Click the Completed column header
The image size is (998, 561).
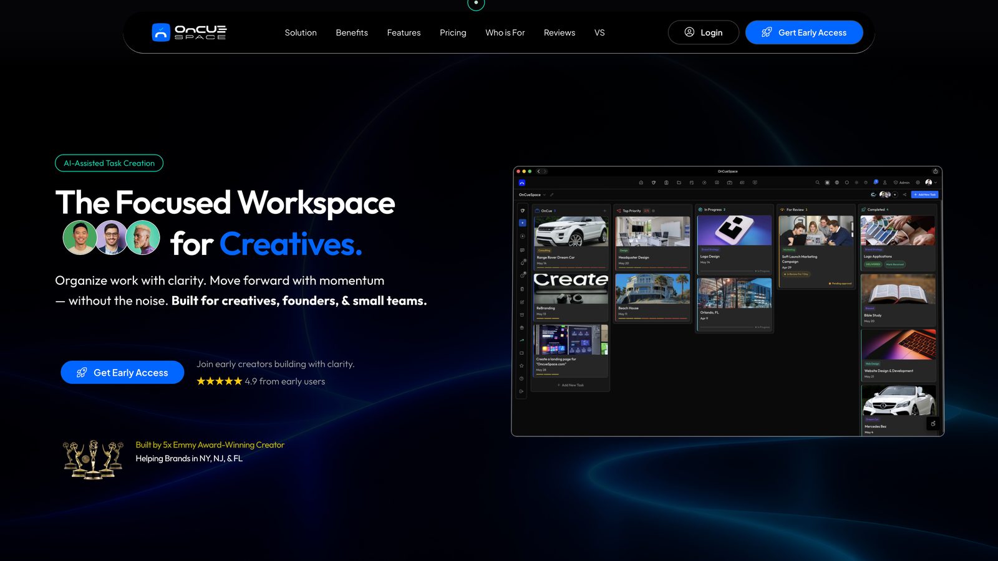click(875, 209)
